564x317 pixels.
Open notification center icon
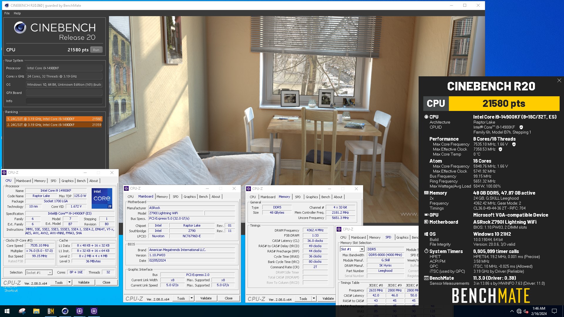(x=554, y=311)
